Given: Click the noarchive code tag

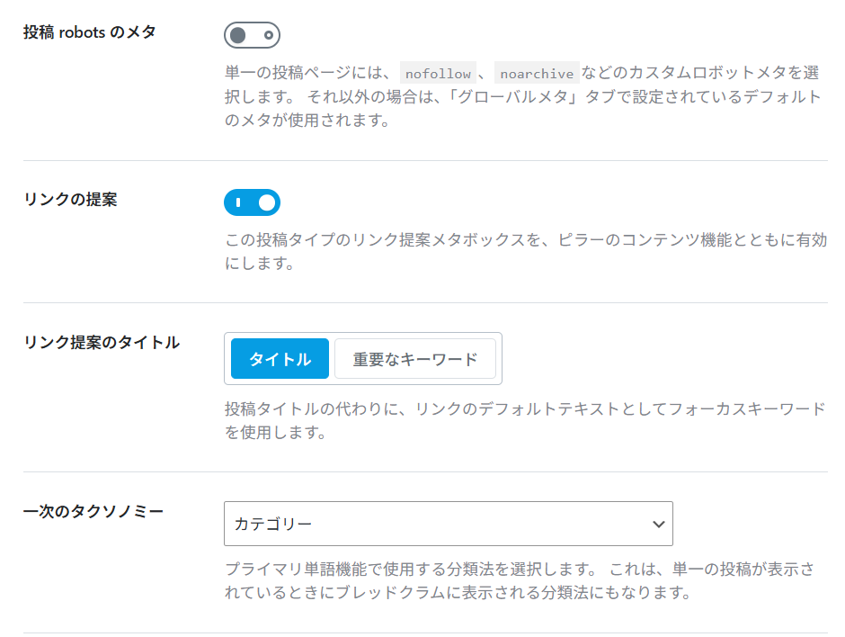Looking at the screenshot, I should 536,74.
